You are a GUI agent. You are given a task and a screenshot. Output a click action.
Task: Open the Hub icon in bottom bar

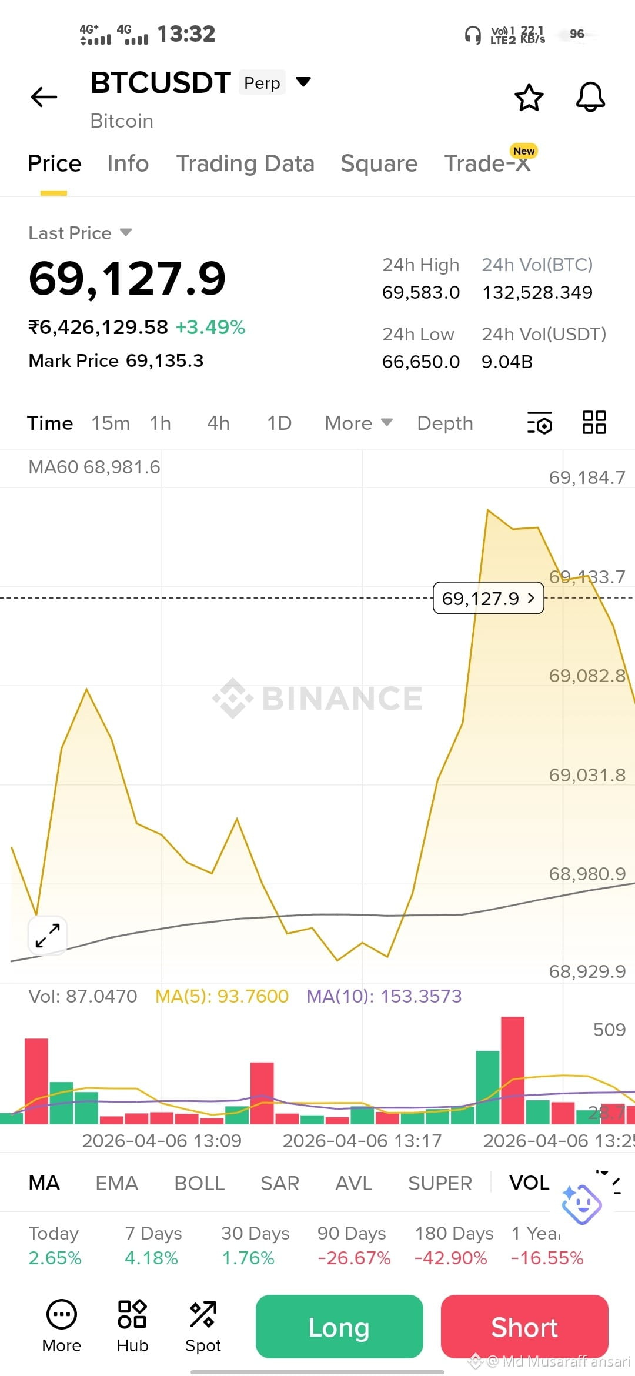(132, 1326)
